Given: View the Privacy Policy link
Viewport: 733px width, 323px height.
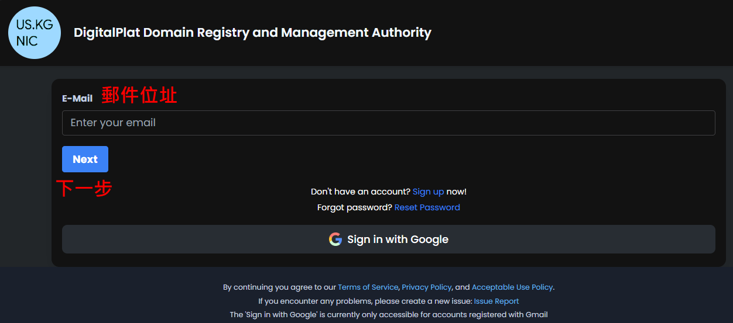Looking at the screenshot, I should click(x=426, y=287).
